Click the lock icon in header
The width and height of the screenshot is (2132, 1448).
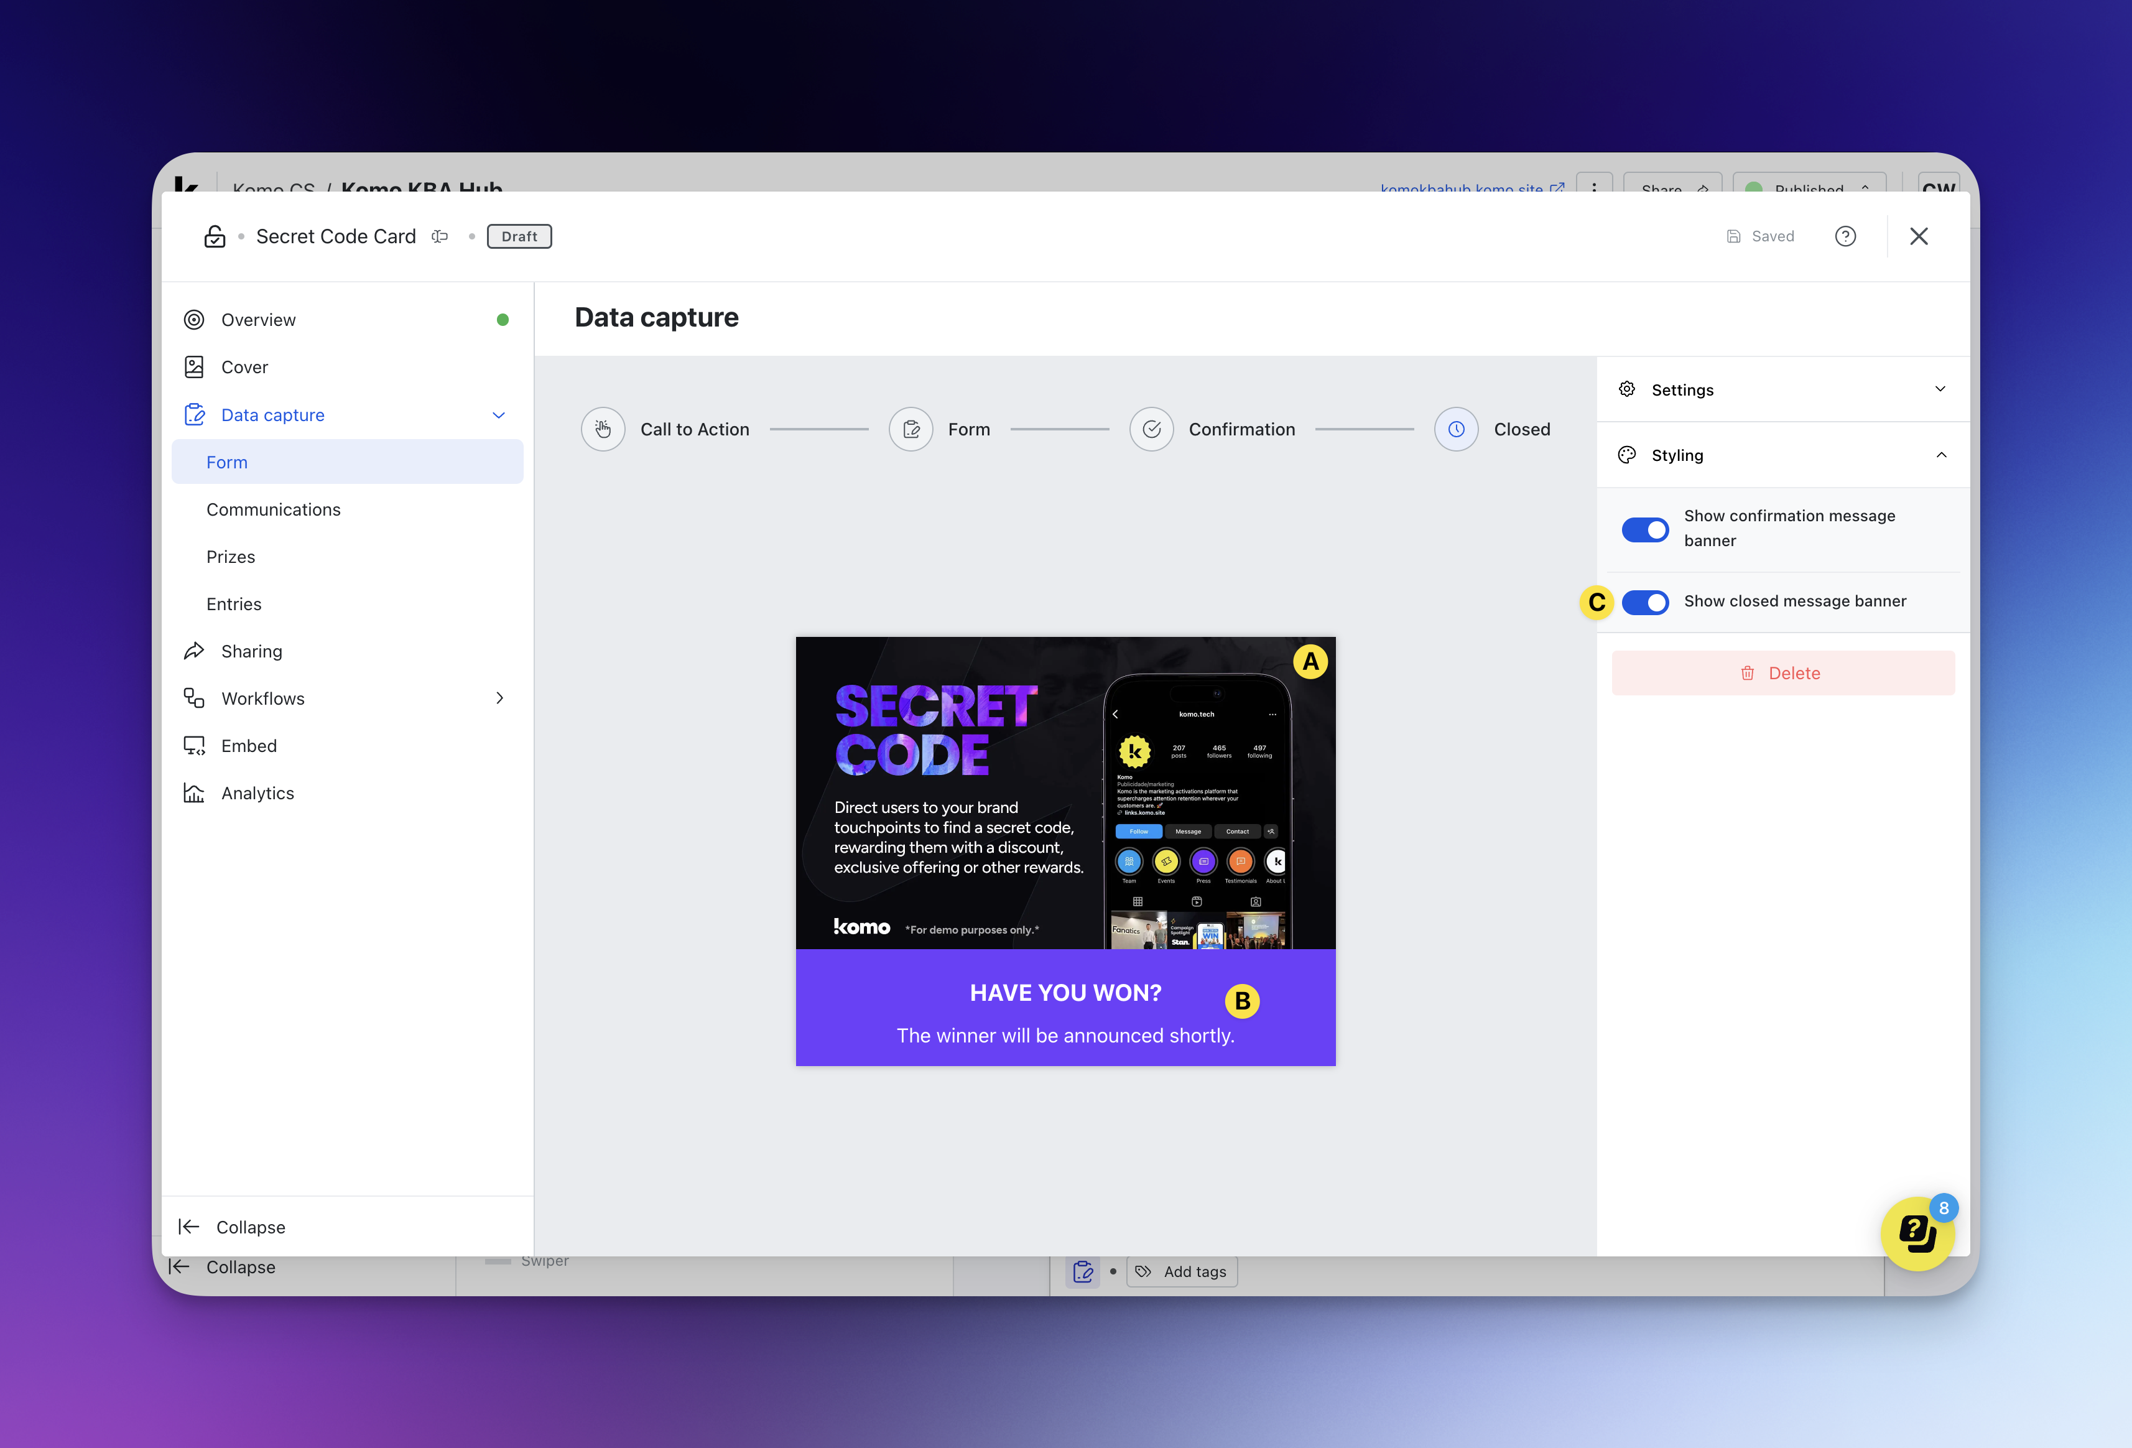215,237
